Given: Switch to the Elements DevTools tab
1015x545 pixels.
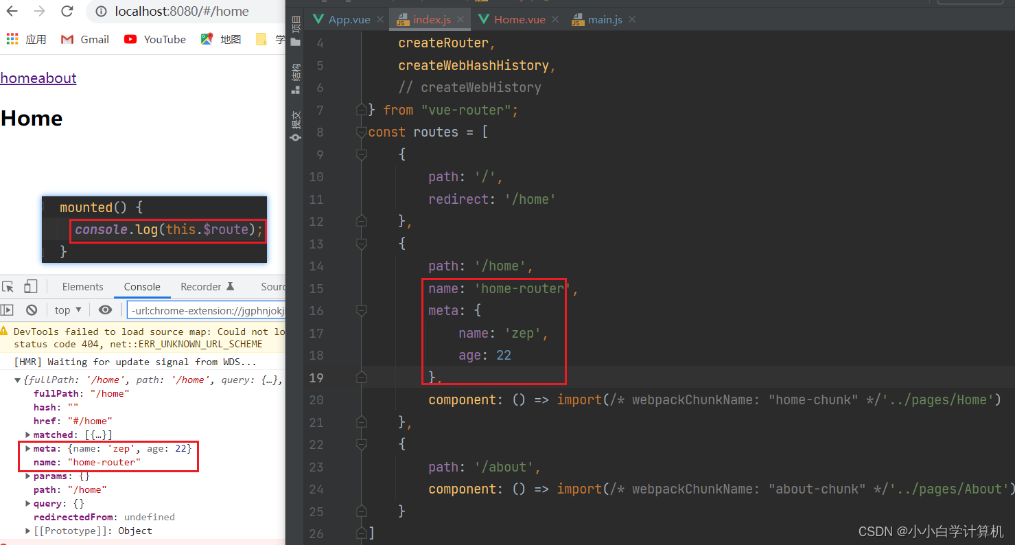Looking at the screenshot, I should (82, 287).
